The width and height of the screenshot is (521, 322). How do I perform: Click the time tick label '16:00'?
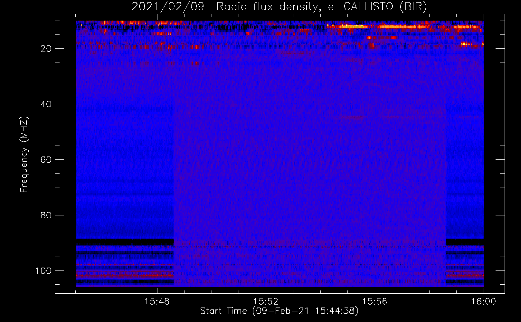(x=483, y=302)
